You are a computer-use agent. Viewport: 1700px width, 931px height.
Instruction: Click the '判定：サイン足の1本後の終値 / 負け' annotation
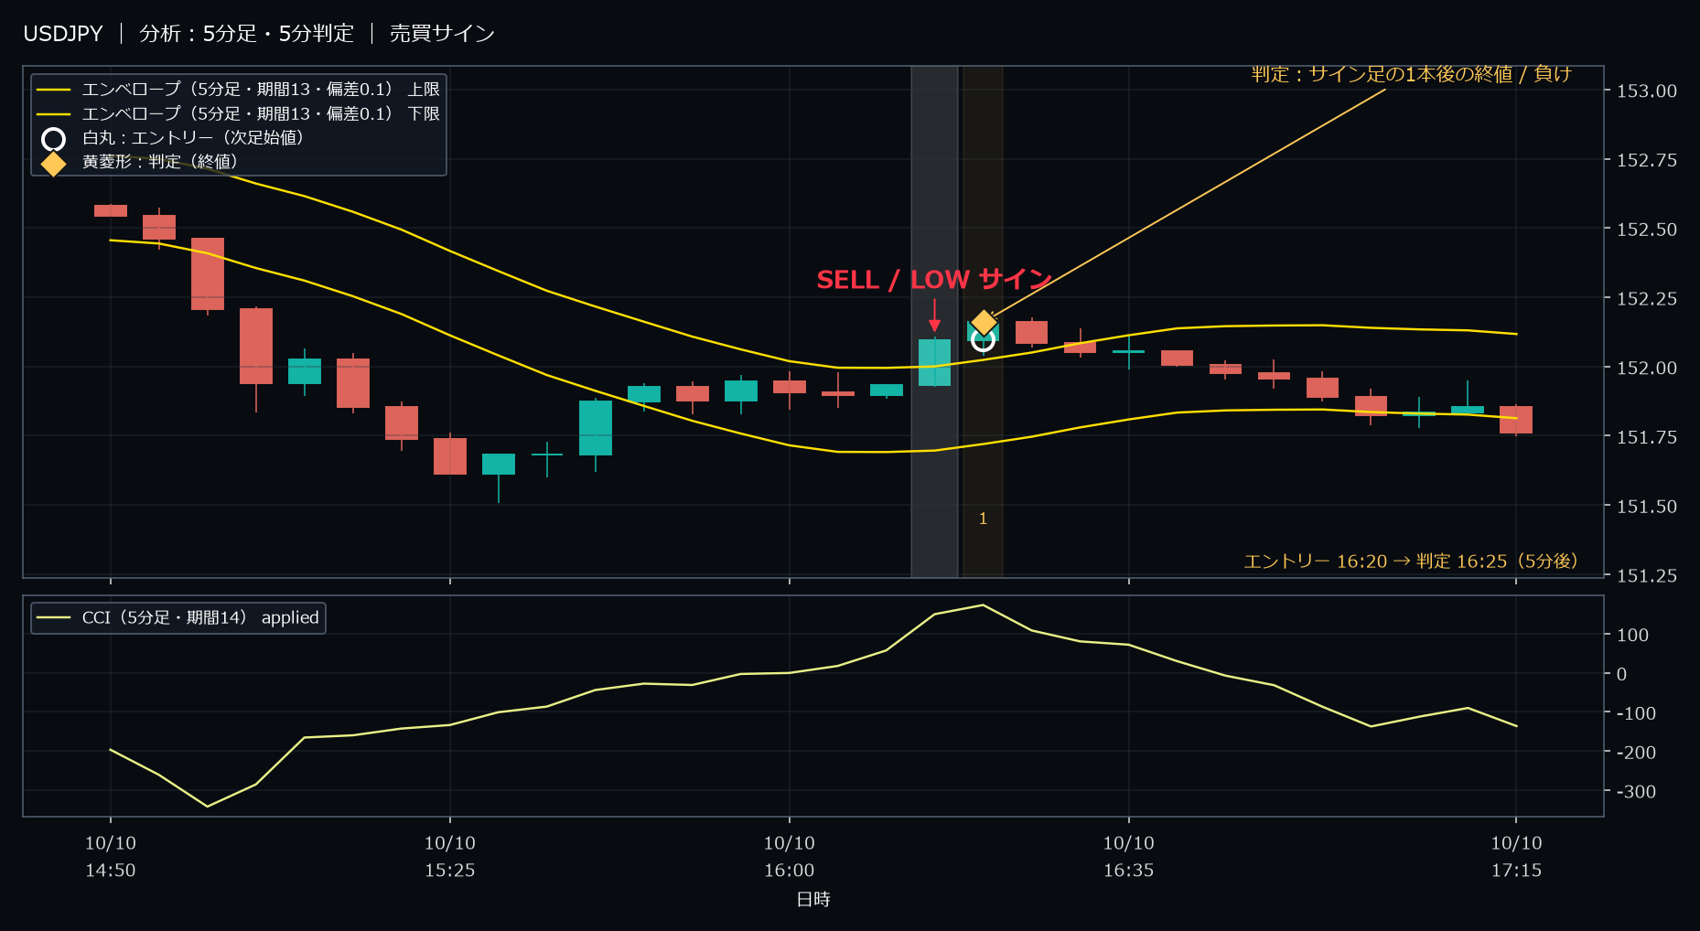click(x=1412, y=74)
